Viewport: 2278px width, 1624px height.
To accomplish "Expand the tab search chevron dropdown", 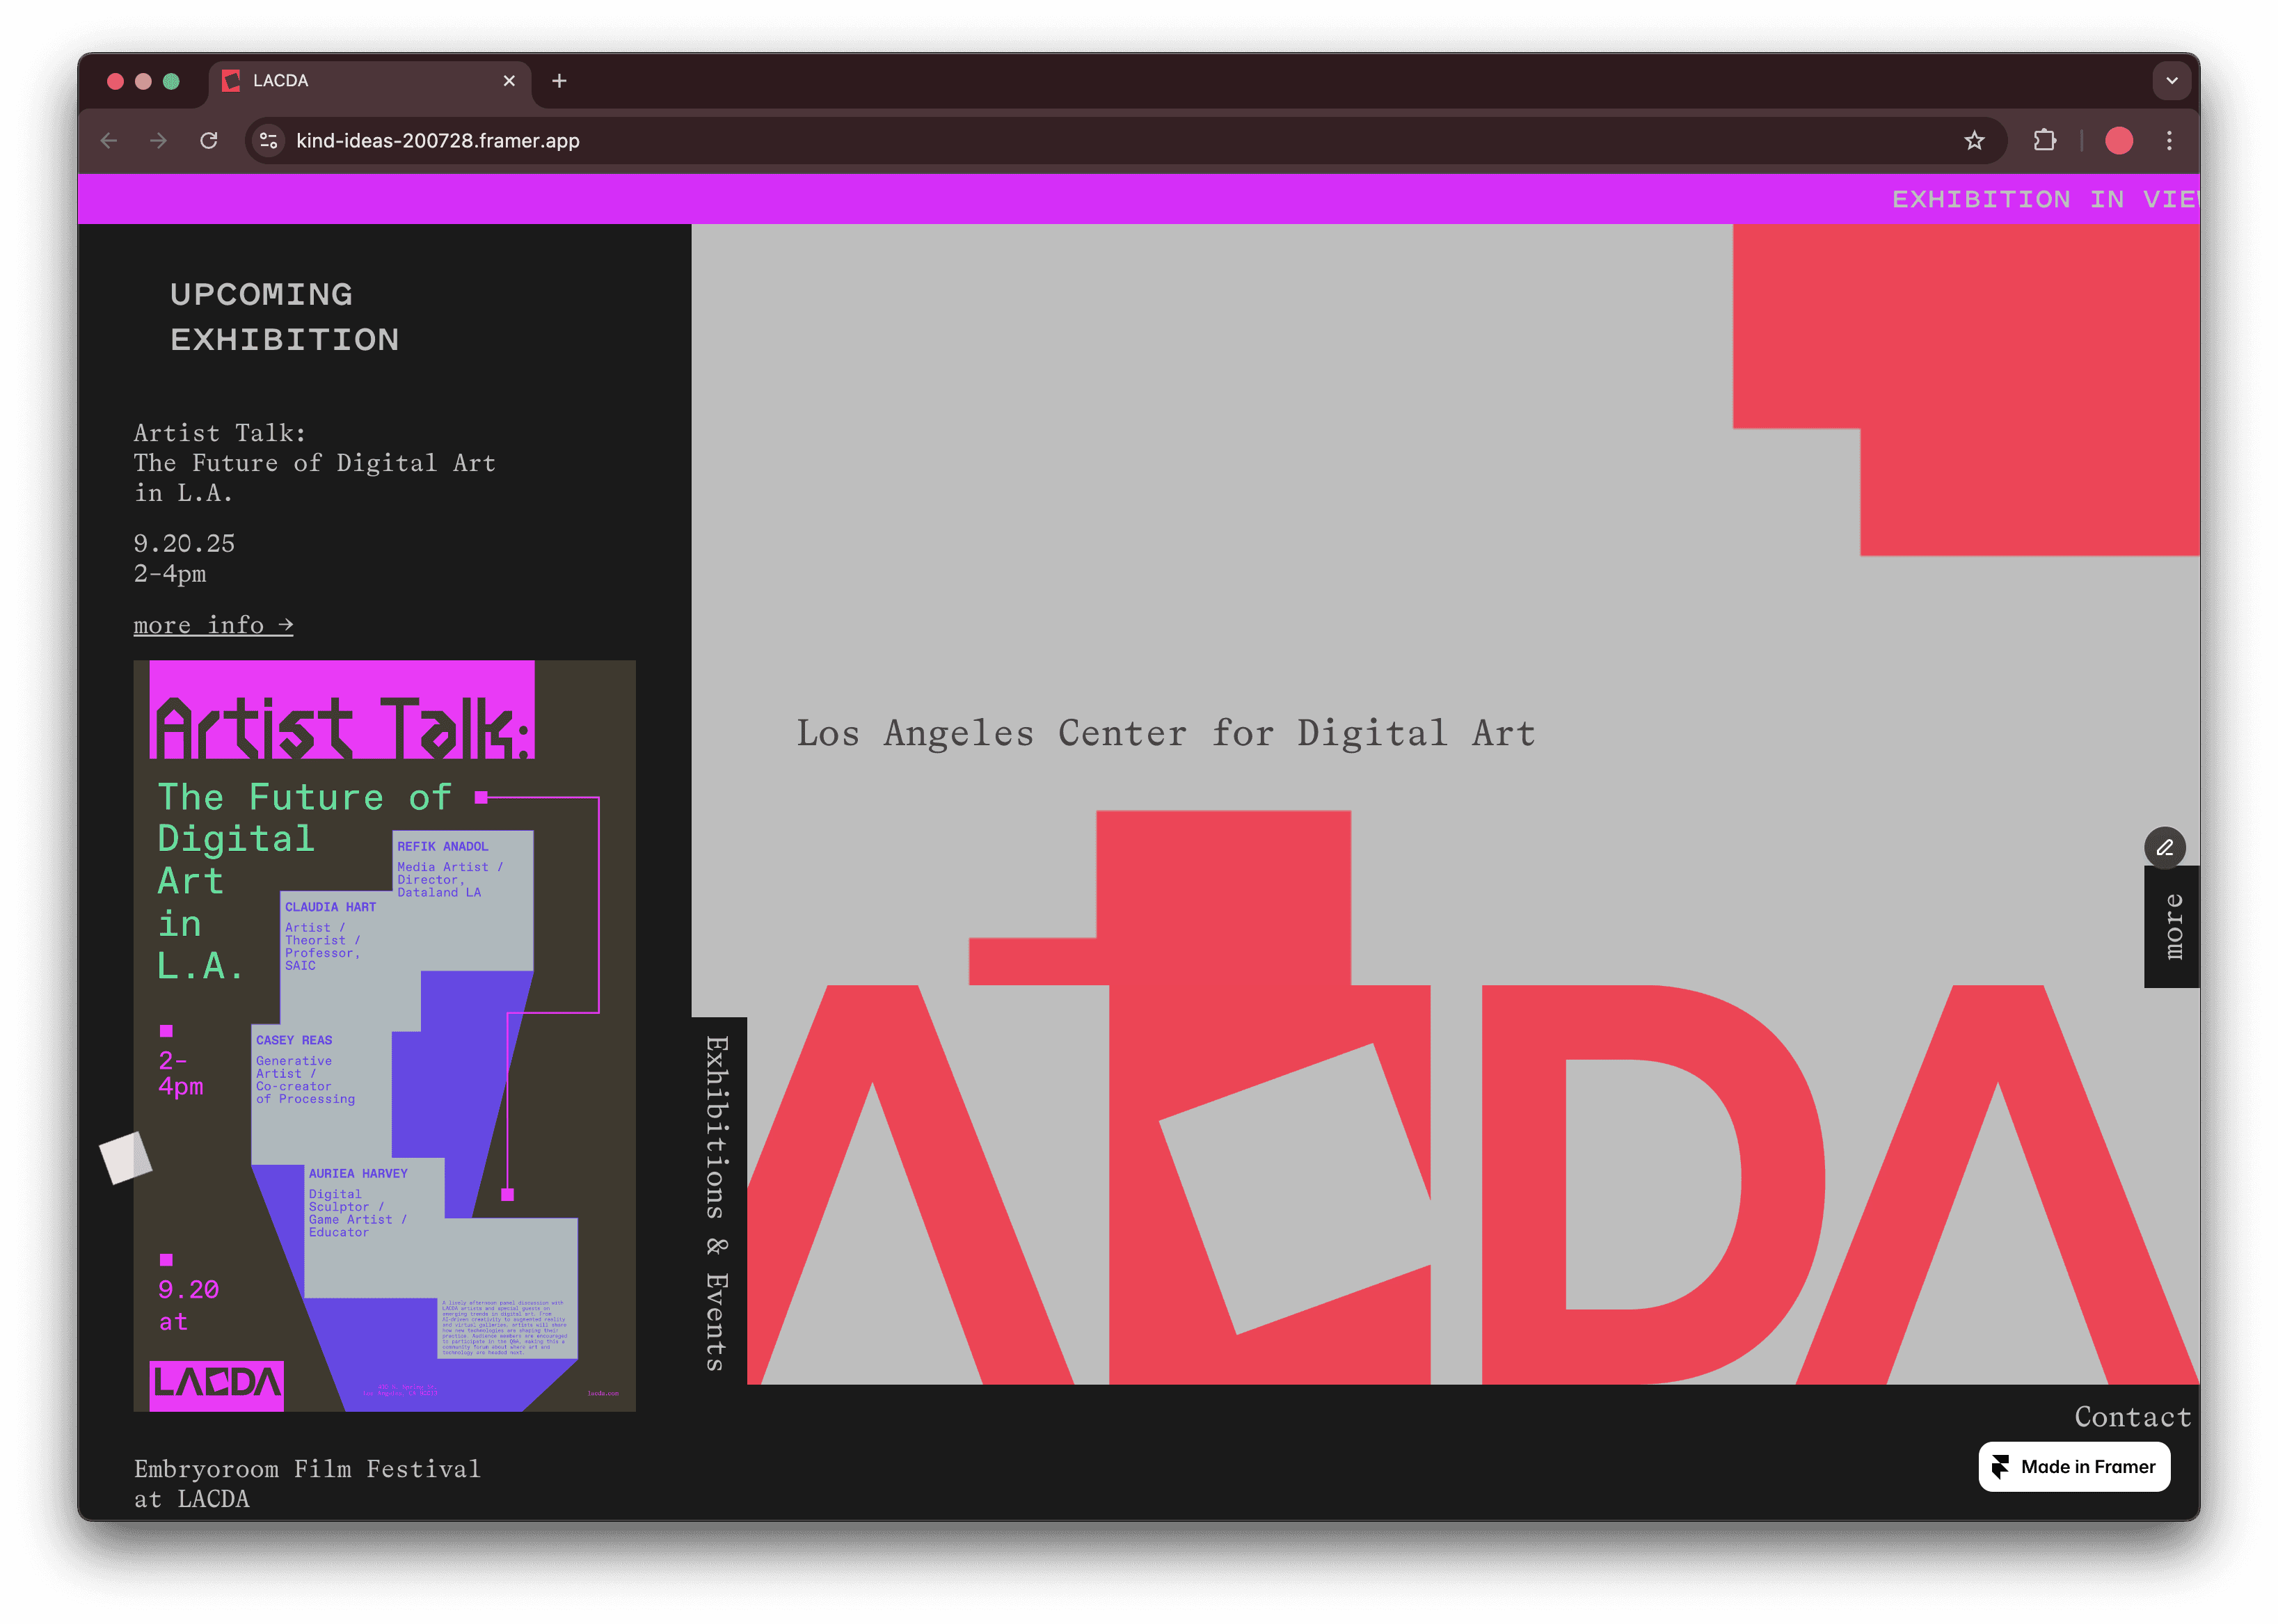I will pos(2171,81).
